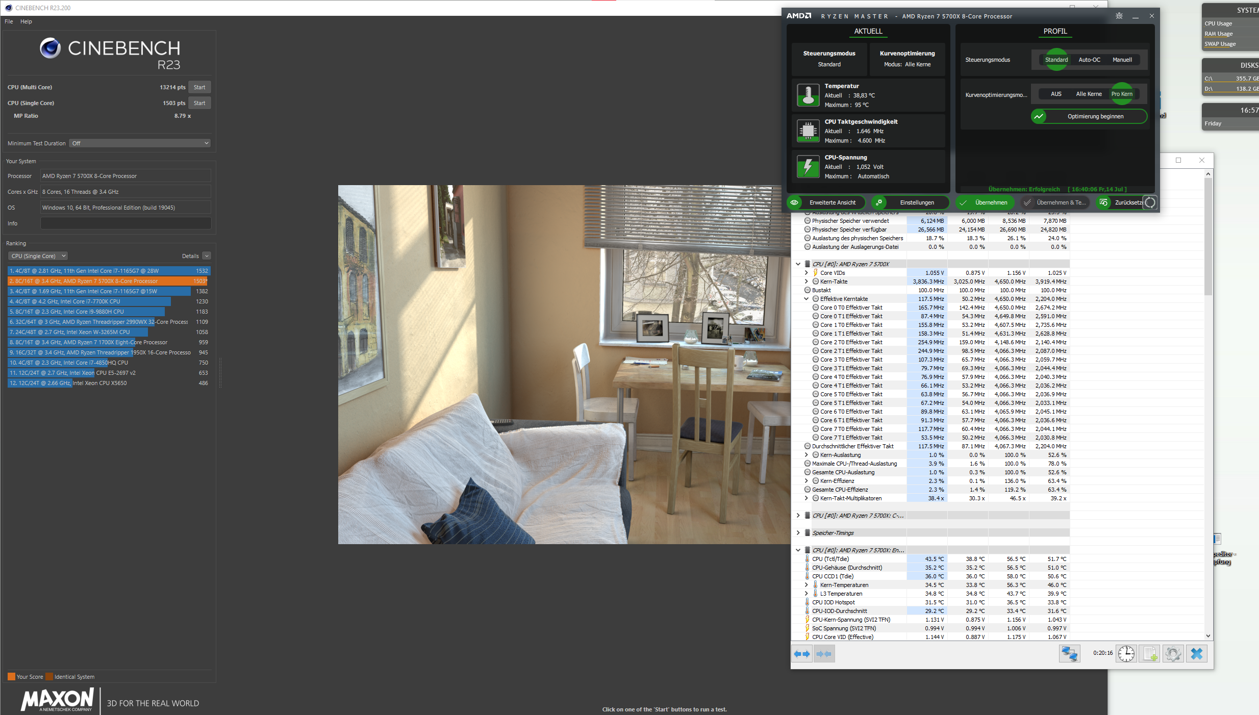Select Manuell control mode
1259x715 pixels.
pos(1122,60)
